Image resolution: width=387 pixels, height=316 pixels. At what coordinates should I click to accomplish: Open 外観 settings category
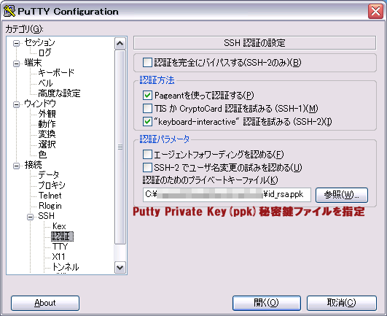click(47, 114)
